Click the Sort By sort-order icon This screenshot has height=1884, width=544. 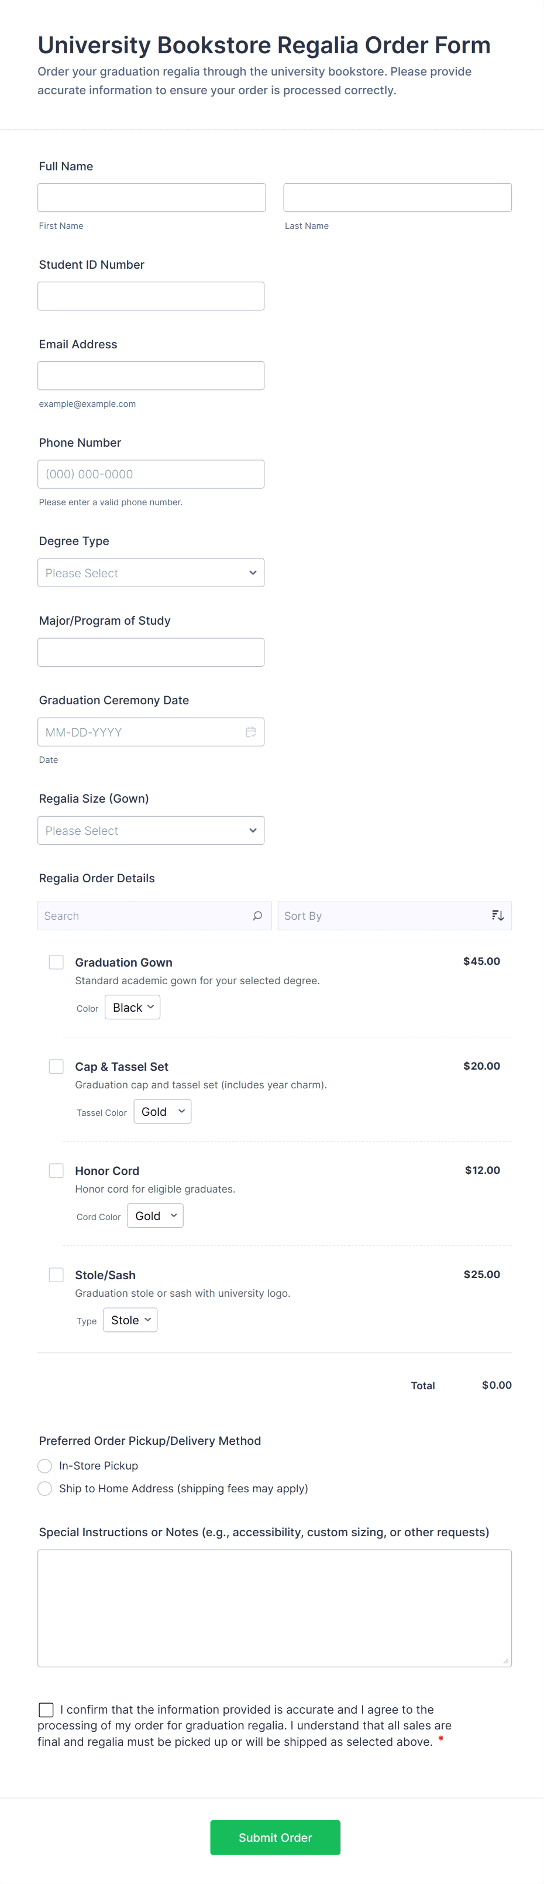pyautogui.click(x=497, y=916)
